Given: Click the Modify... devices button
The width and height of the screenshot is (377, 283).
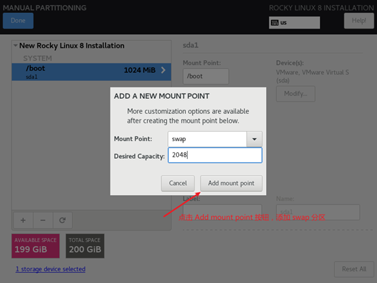Looking at the screenshot, I should (x=295, y=93).
